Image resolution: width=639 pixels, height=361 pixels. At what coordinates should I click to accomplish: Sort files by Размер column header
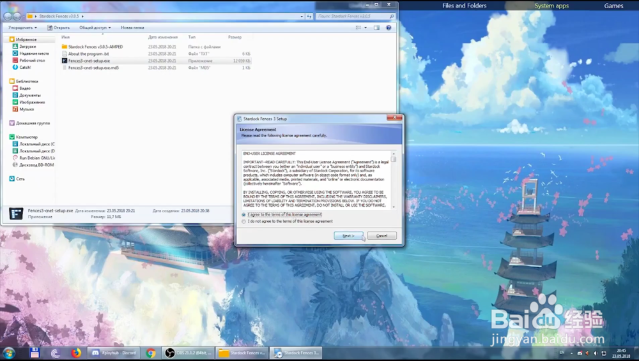tap(235, 37)
